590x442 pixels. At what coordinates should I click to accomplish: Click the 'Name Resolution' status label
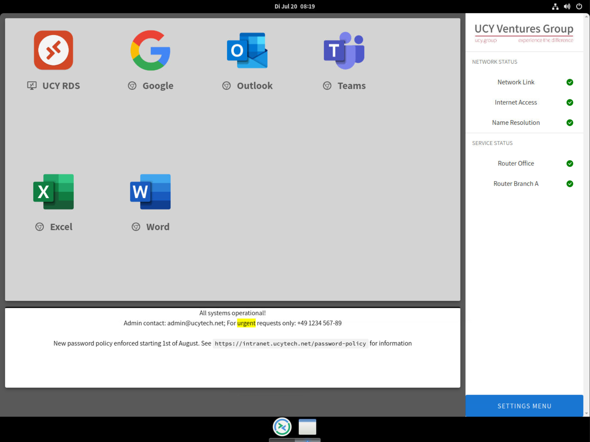click(x=516, y=123)
